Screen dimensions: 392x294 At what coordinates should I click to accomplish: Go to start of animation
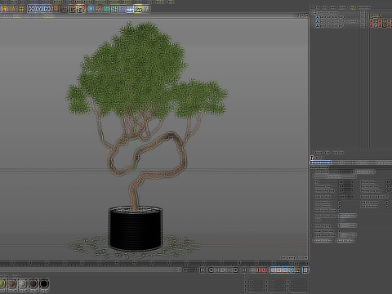(x=203, y=269)
